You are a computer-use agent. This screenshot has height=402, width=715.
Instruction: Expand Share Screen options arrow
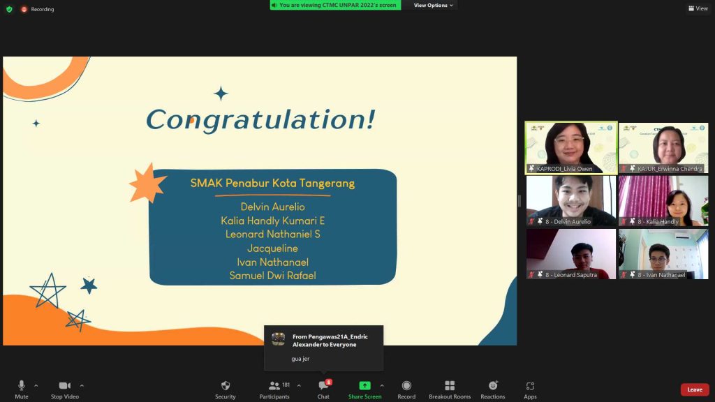382,385
